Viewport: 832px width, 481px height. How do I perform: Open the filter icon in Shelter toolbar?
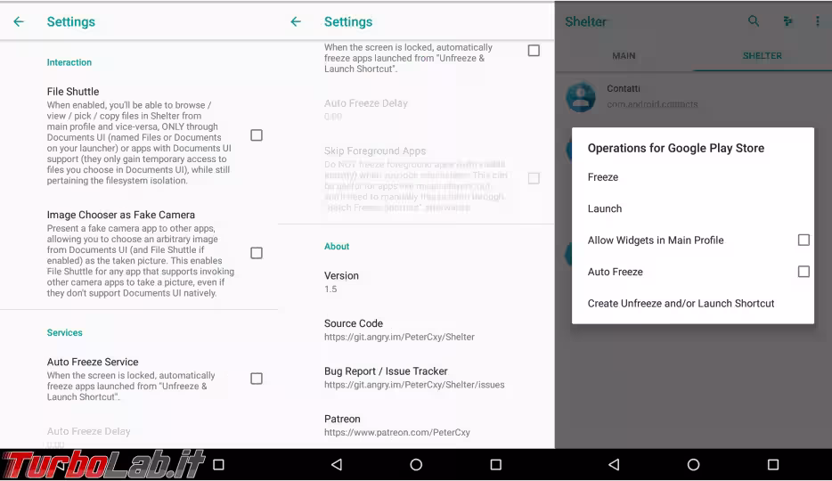coord(788,21)
